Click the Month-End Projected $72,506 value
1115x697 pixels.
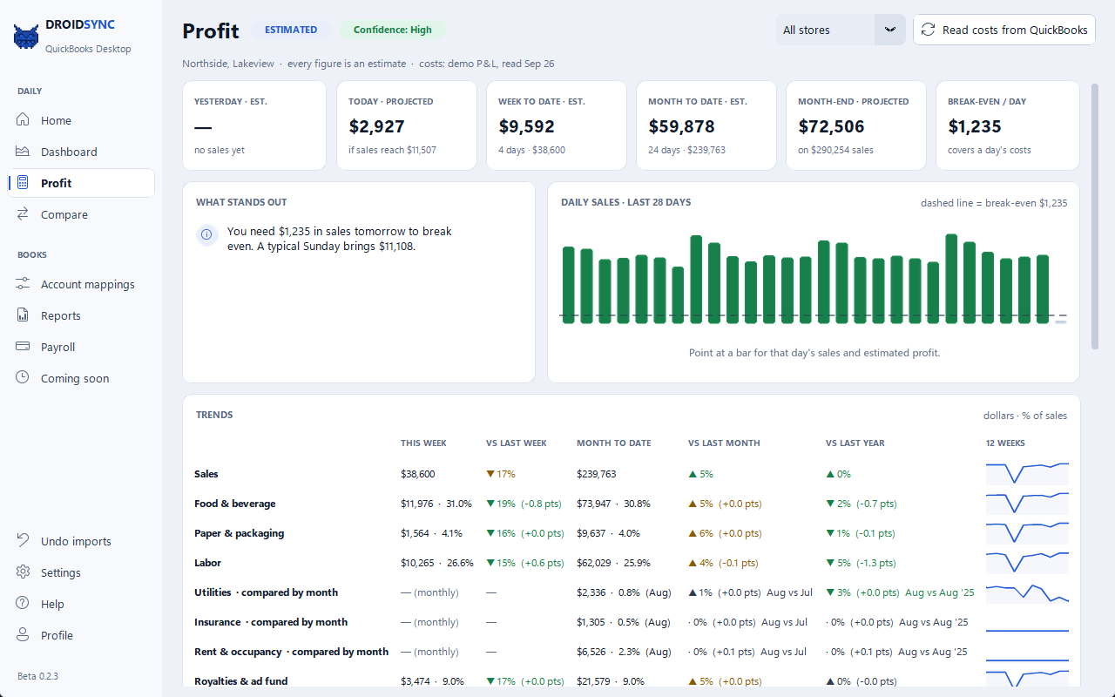831,126
